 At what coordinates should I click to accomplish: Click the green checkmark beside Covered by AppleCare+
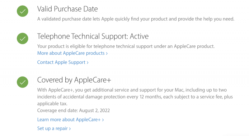pos(22,82)
